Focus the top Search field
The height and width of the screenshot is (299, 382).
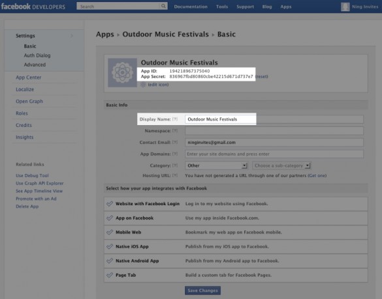(118, 7)
